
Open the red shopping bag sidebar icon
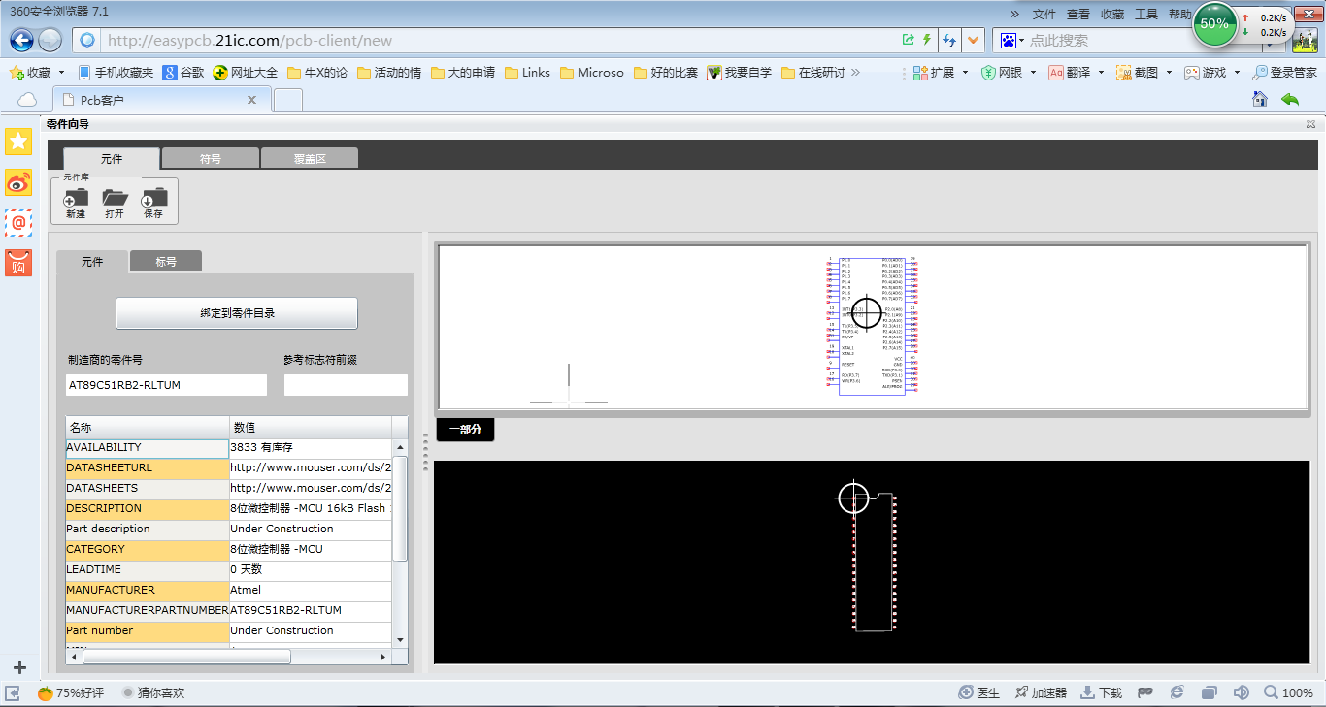pos(18,263)
